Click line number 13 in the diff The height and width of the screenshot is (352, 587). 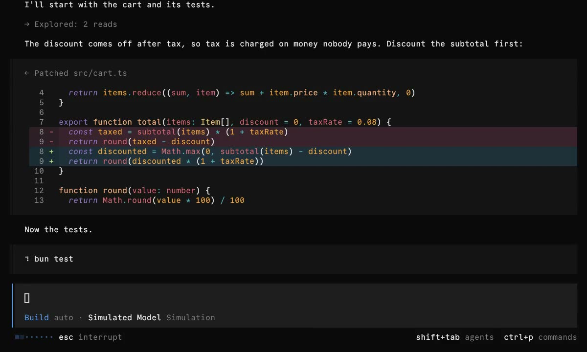[x=39, y=200]
